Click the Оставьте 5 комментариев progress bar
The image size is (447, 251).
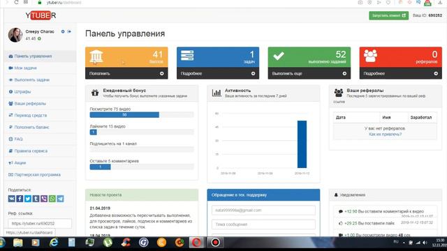click(142, 167)
